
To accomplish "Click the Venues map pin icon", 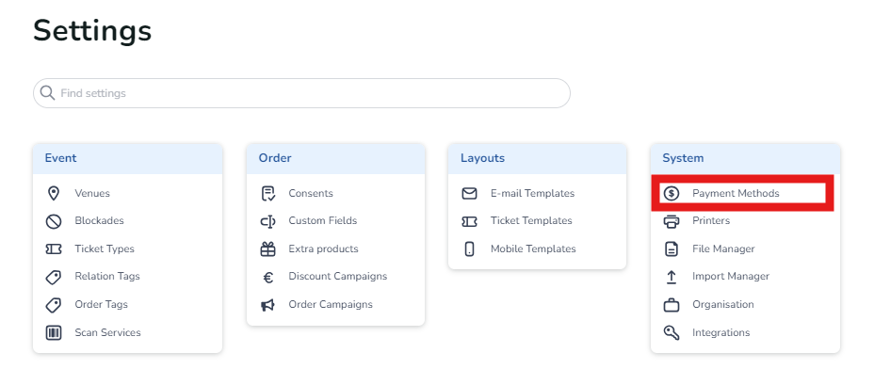I will coord(54,193).
